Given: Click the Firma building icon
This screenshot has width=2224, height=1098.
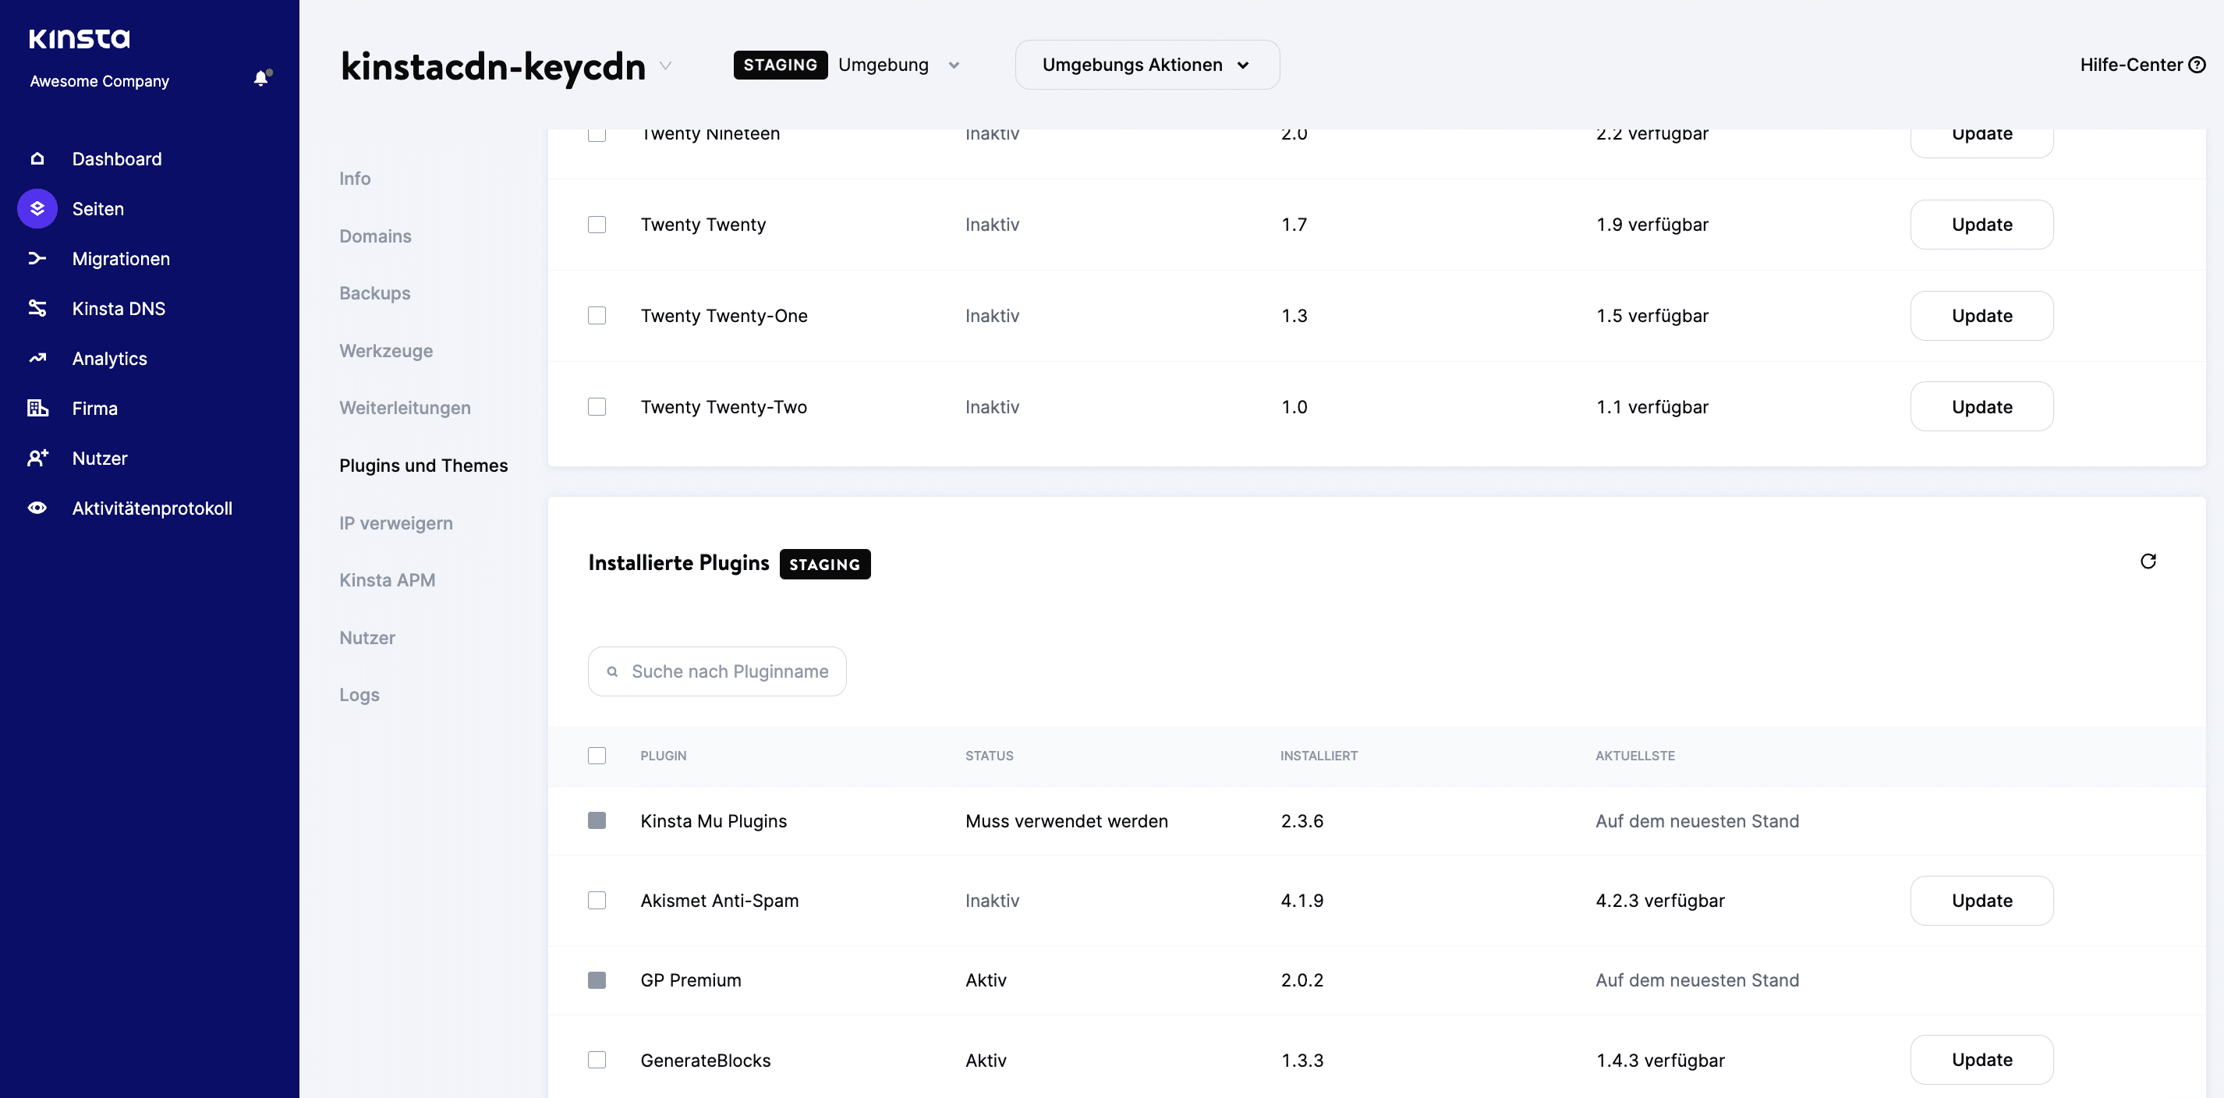Looking at the screenshot, I should (x=37, y=409).
